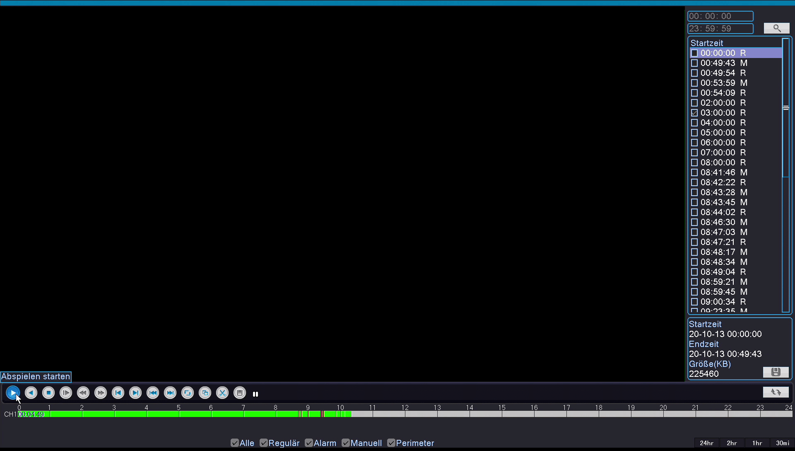Toggle the Regulär checkbox
This screenshot has width=795, height=451.
pyautogui.click(x=264, y=443)
